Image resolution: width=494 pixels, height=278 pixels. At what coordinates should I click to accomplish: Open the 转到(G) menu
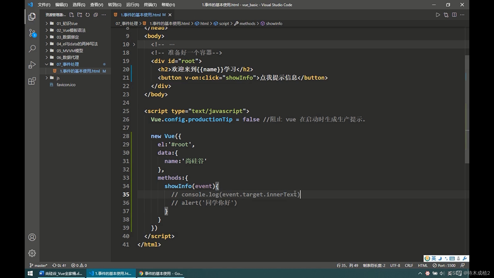pyautogui.click(x=114, y=5)
